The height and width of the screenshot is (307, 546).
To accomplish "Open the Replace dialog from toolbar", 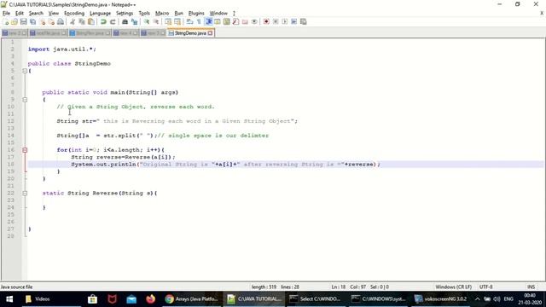I will click(x=134, y=21).
